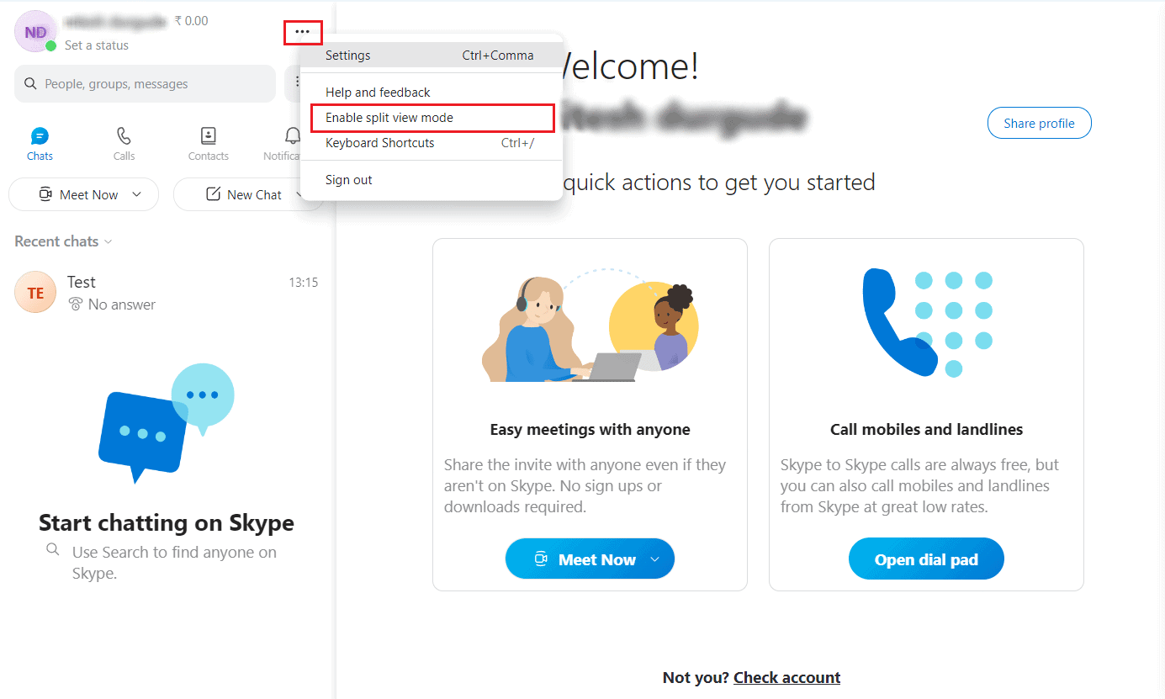Collapse the Recent chats section

click(x=109, y=241)
